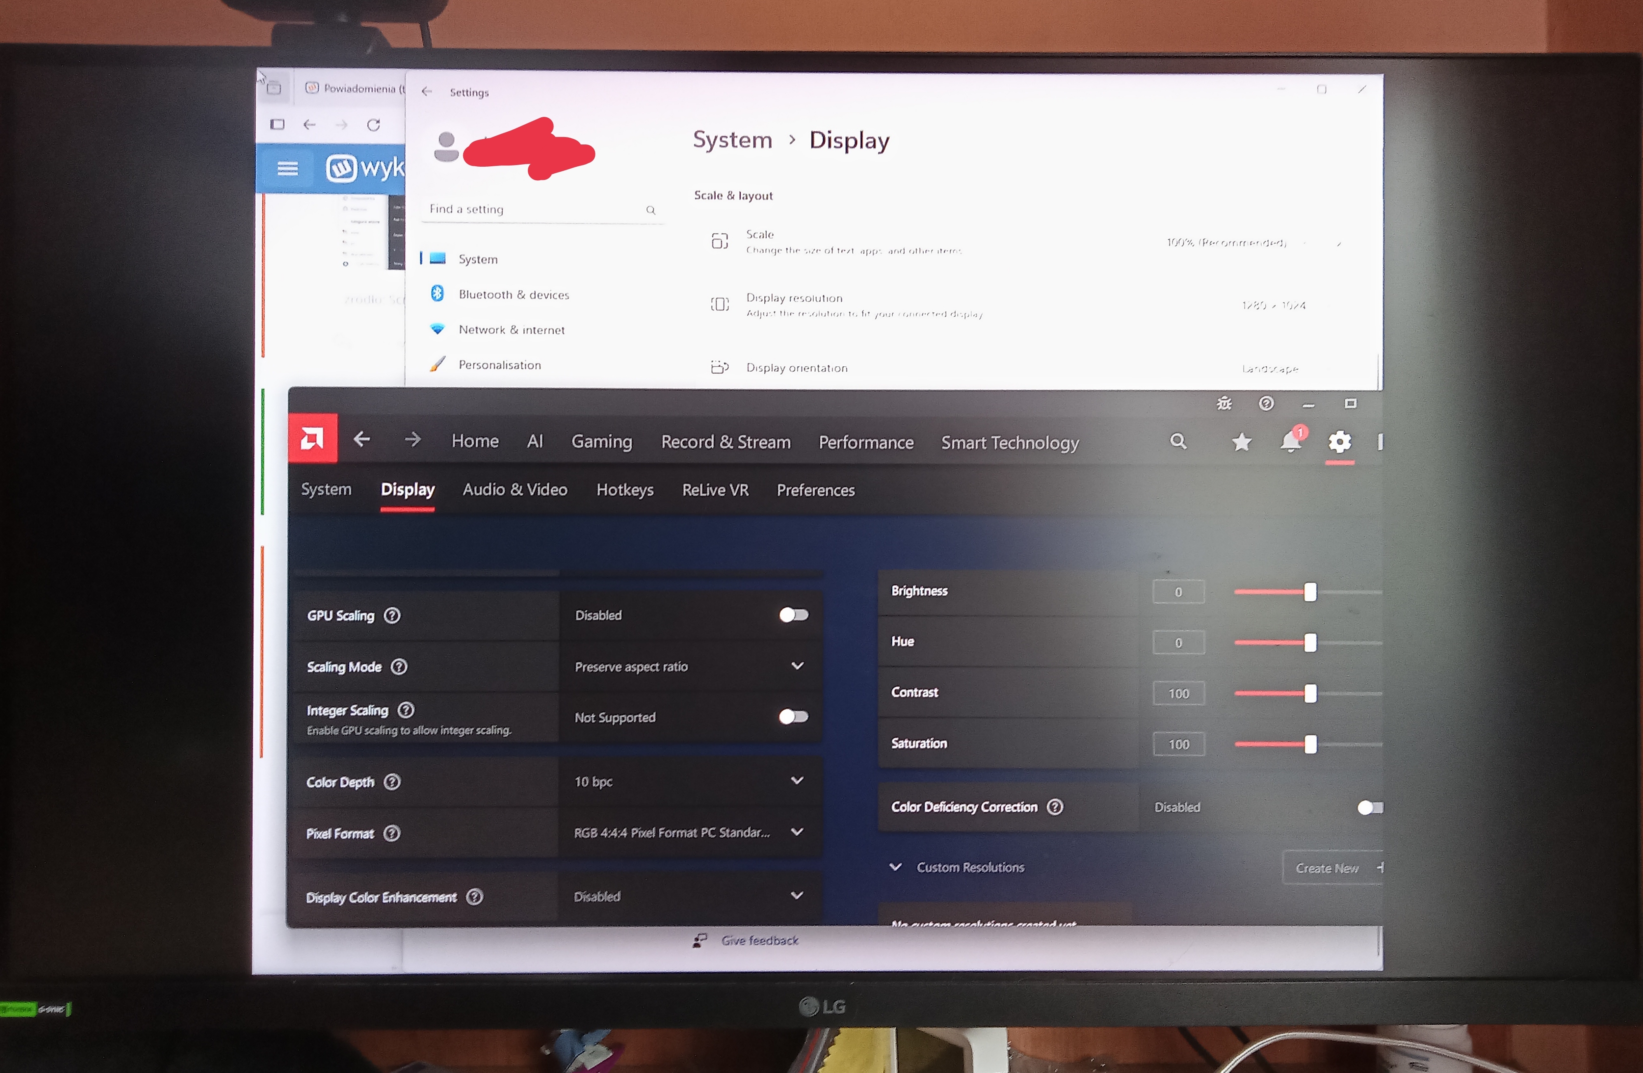This screenshot has height=1073, width=1643.
Task: Click the Brightness slider handle
Action: click(1309, 592)
